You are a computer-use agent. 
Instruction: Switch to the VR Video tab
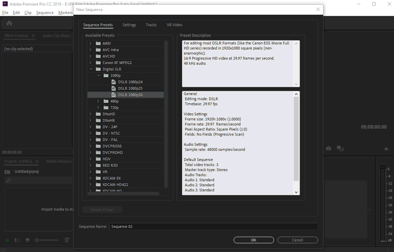point(175,25)
